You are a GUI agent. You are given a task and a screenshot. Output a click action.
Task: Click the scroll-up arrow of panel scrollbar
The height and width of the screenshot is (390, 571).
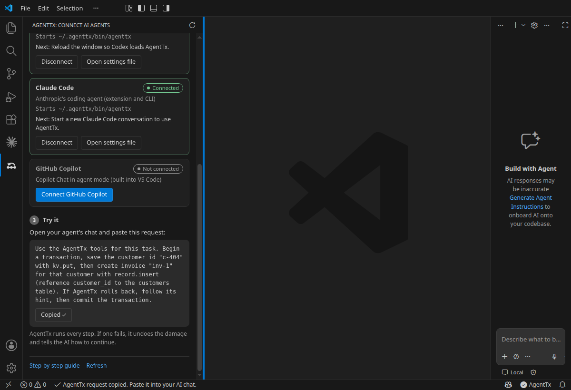[199, 37]
